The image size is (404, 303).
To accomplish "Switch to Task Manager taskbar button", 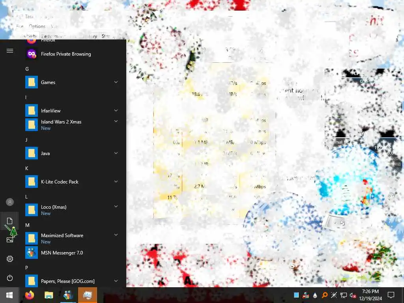I will point(88,295).
